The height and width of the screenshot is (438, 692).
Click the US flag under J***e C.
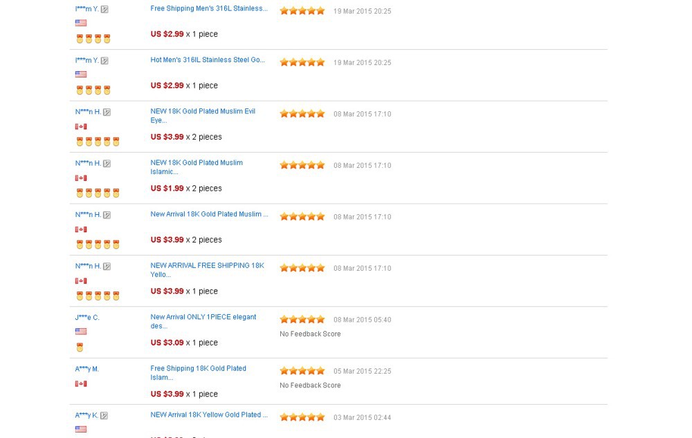pos(81,332)
